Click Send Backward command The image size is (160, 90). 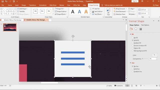click(x=119, y=11)
